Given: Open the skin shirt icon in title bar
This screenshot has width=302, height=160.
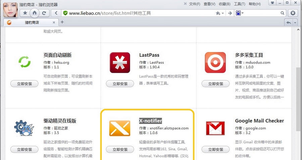Looking at the screenshot, I should 272,2.
